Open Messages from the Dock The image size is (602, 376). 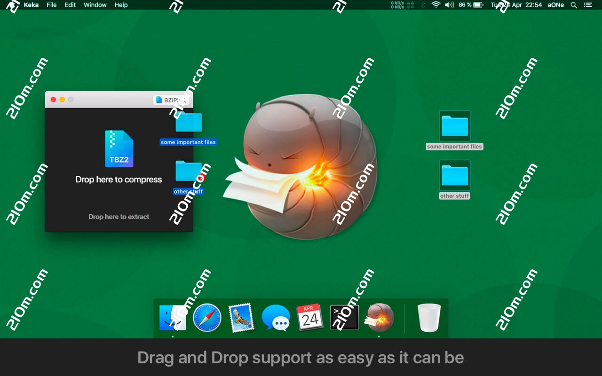[276, 317]
